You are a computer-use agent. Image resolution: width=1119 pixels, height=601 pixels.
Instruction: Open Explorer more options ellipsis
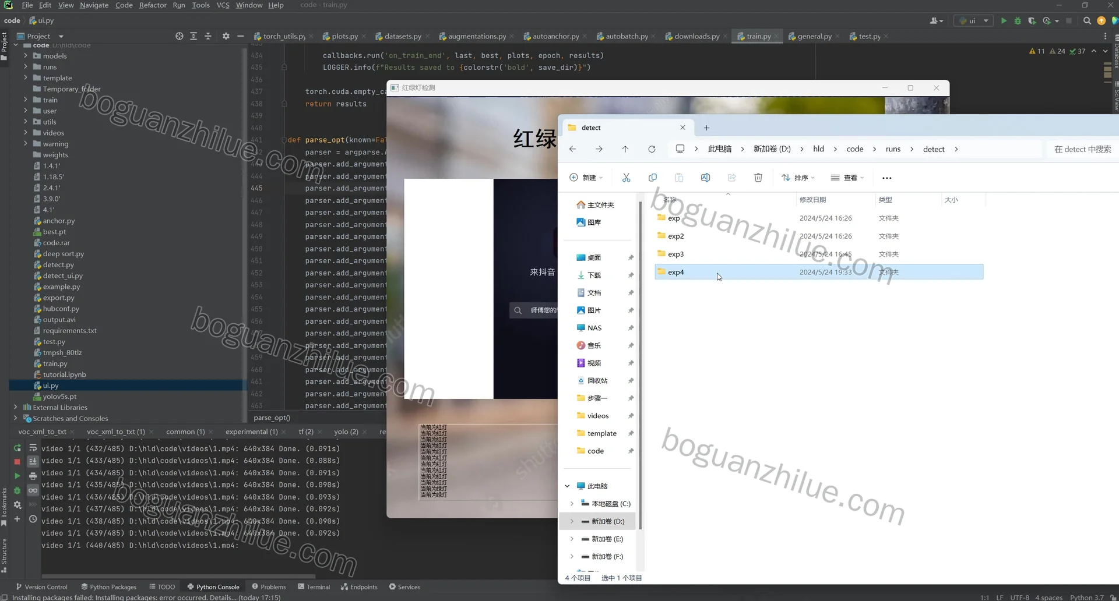887,178
